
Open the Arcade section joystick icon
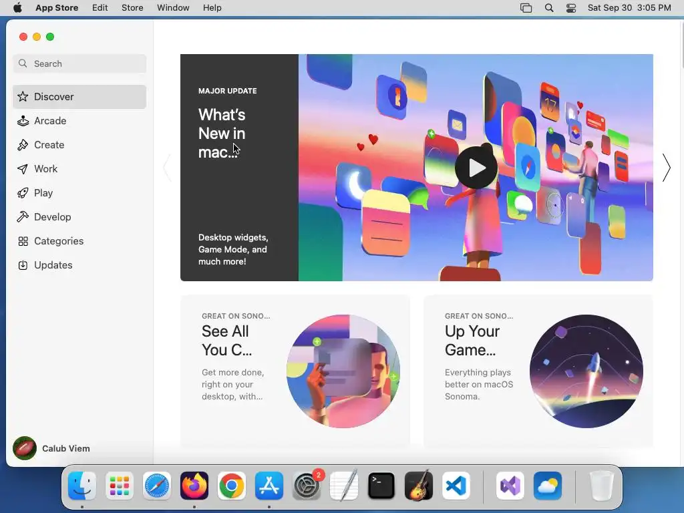point(23,121)
